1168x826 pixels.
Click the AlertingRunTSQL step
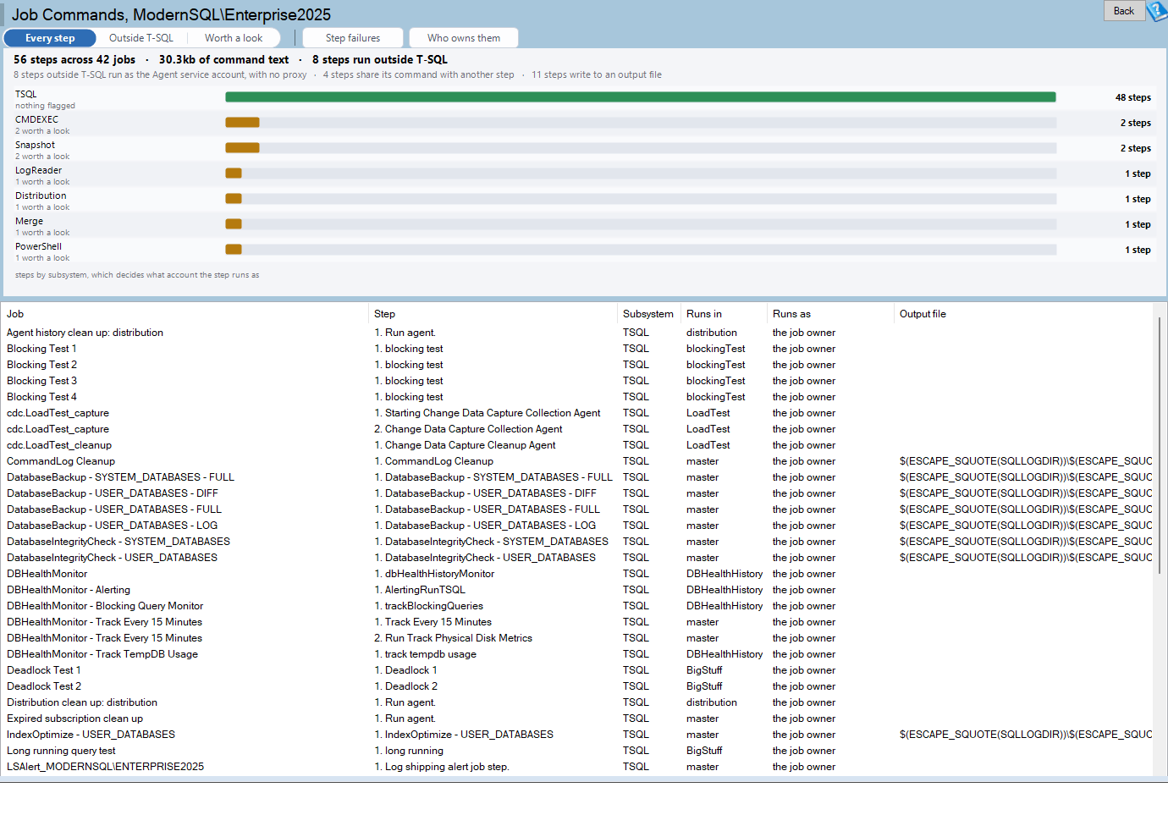pos(420,590)
